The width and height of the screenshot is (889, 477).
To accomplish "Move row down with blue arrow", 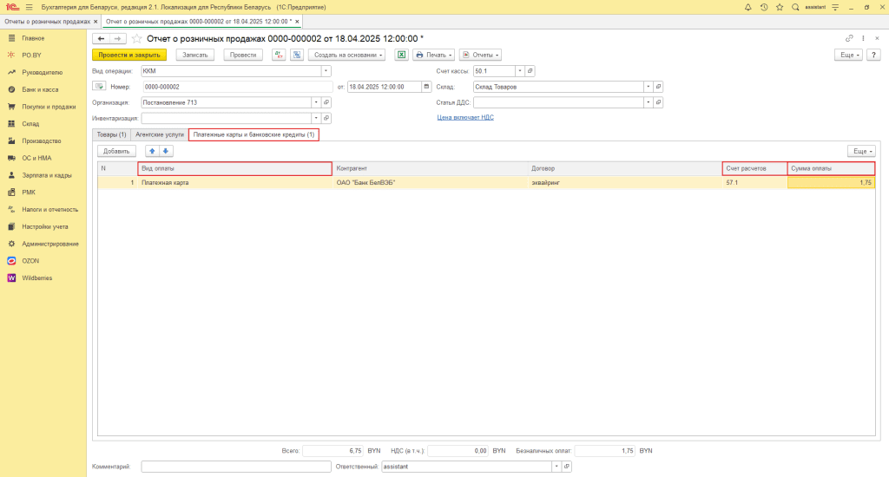I will [166, 151].
